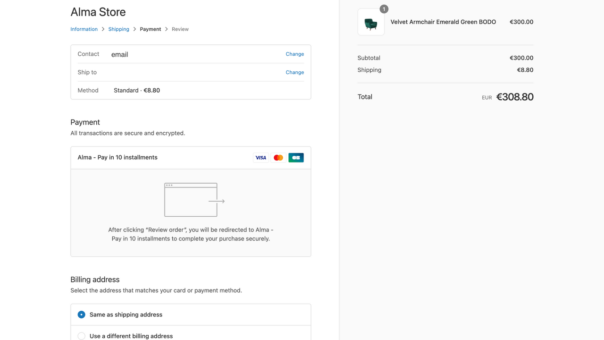Image resolution: width=604 pixels, height=340 pixels.
Task: Click the CB card icon
Action: 296,158
